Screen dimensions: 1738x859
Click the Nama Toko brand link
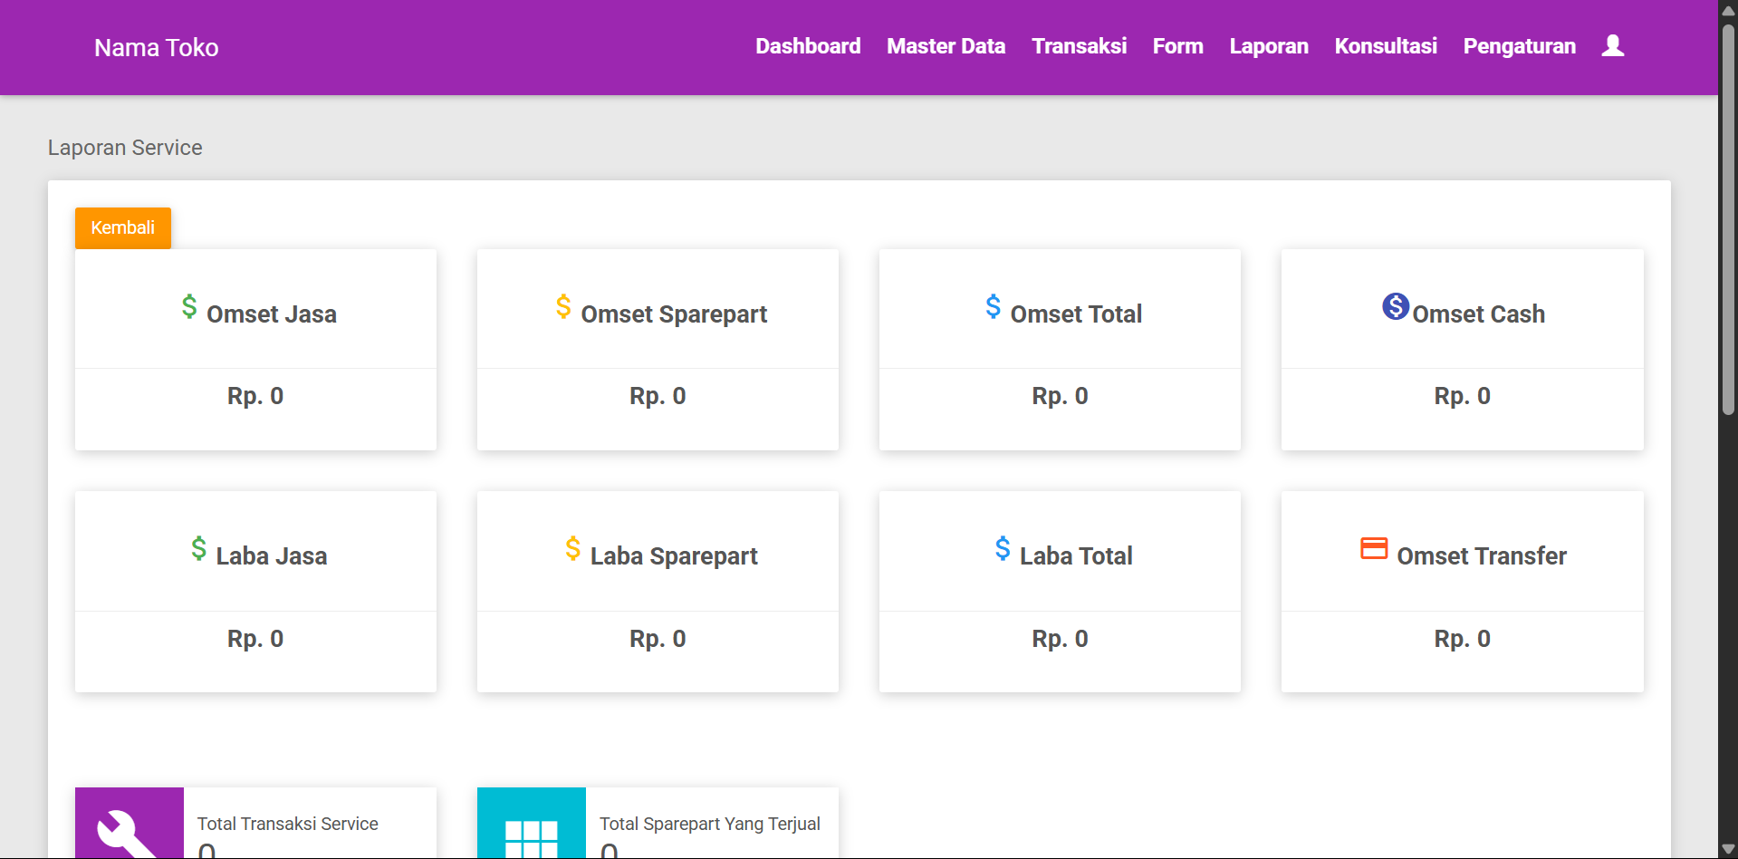pos(157,48)
